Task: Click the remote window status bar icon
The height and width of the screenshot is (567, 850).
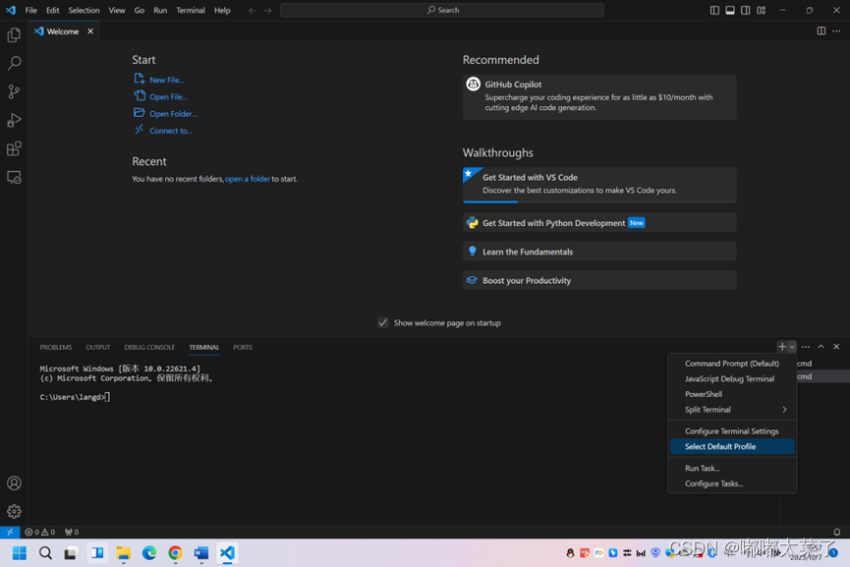Action: [x=10, y=532]
